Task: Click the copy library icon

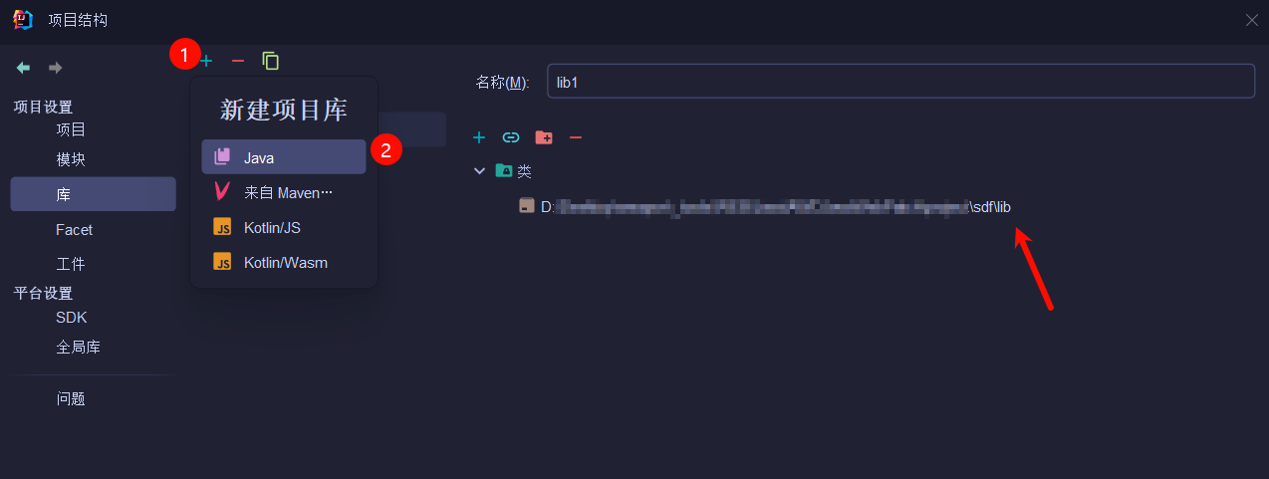Action: pyautogui.click(x=270, y=61)
